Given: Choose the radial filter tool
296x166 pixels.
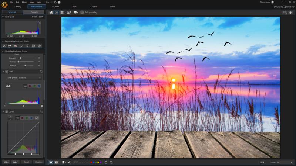Looking at the screenshot, I should coord(39,46).
